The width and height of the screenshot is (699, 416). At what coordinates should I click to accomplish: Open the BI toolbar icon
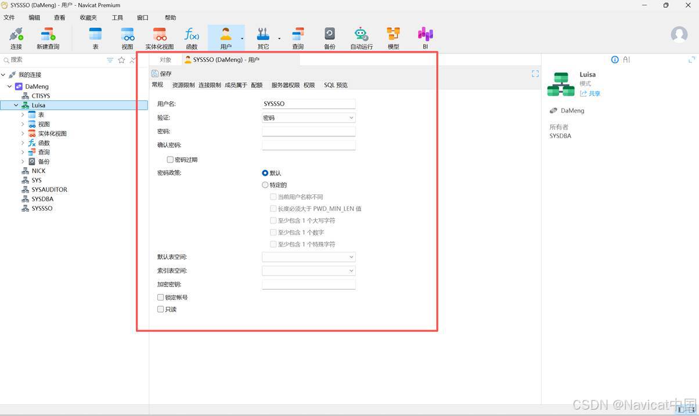point(426,38)
